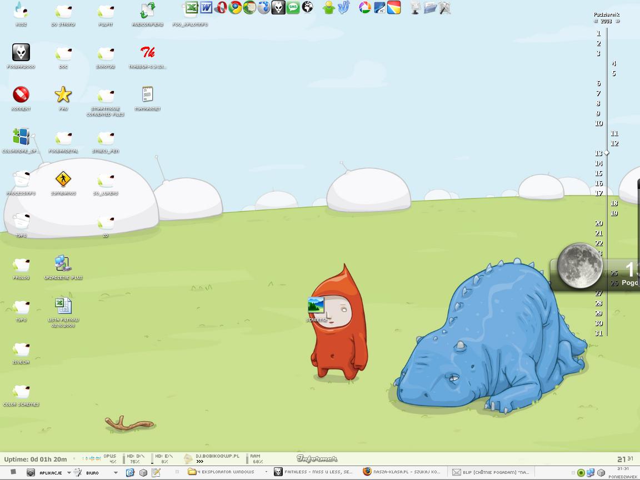Launch the blue browser quick launch icon

(130, 473)
